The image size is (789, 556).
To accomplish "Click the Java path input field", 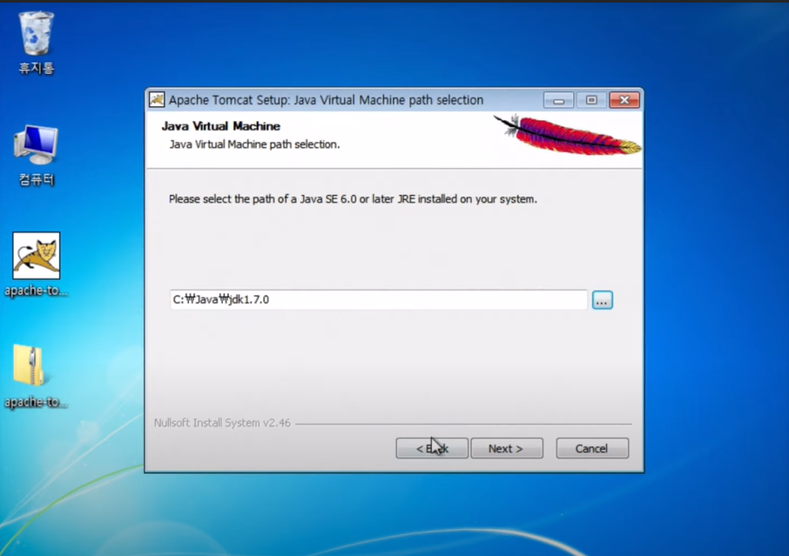I will (379, 299).
